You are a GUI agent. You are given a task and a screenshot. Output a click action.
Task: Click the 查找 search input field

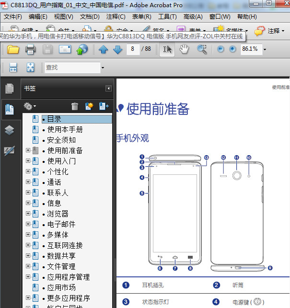coord(72,68)
